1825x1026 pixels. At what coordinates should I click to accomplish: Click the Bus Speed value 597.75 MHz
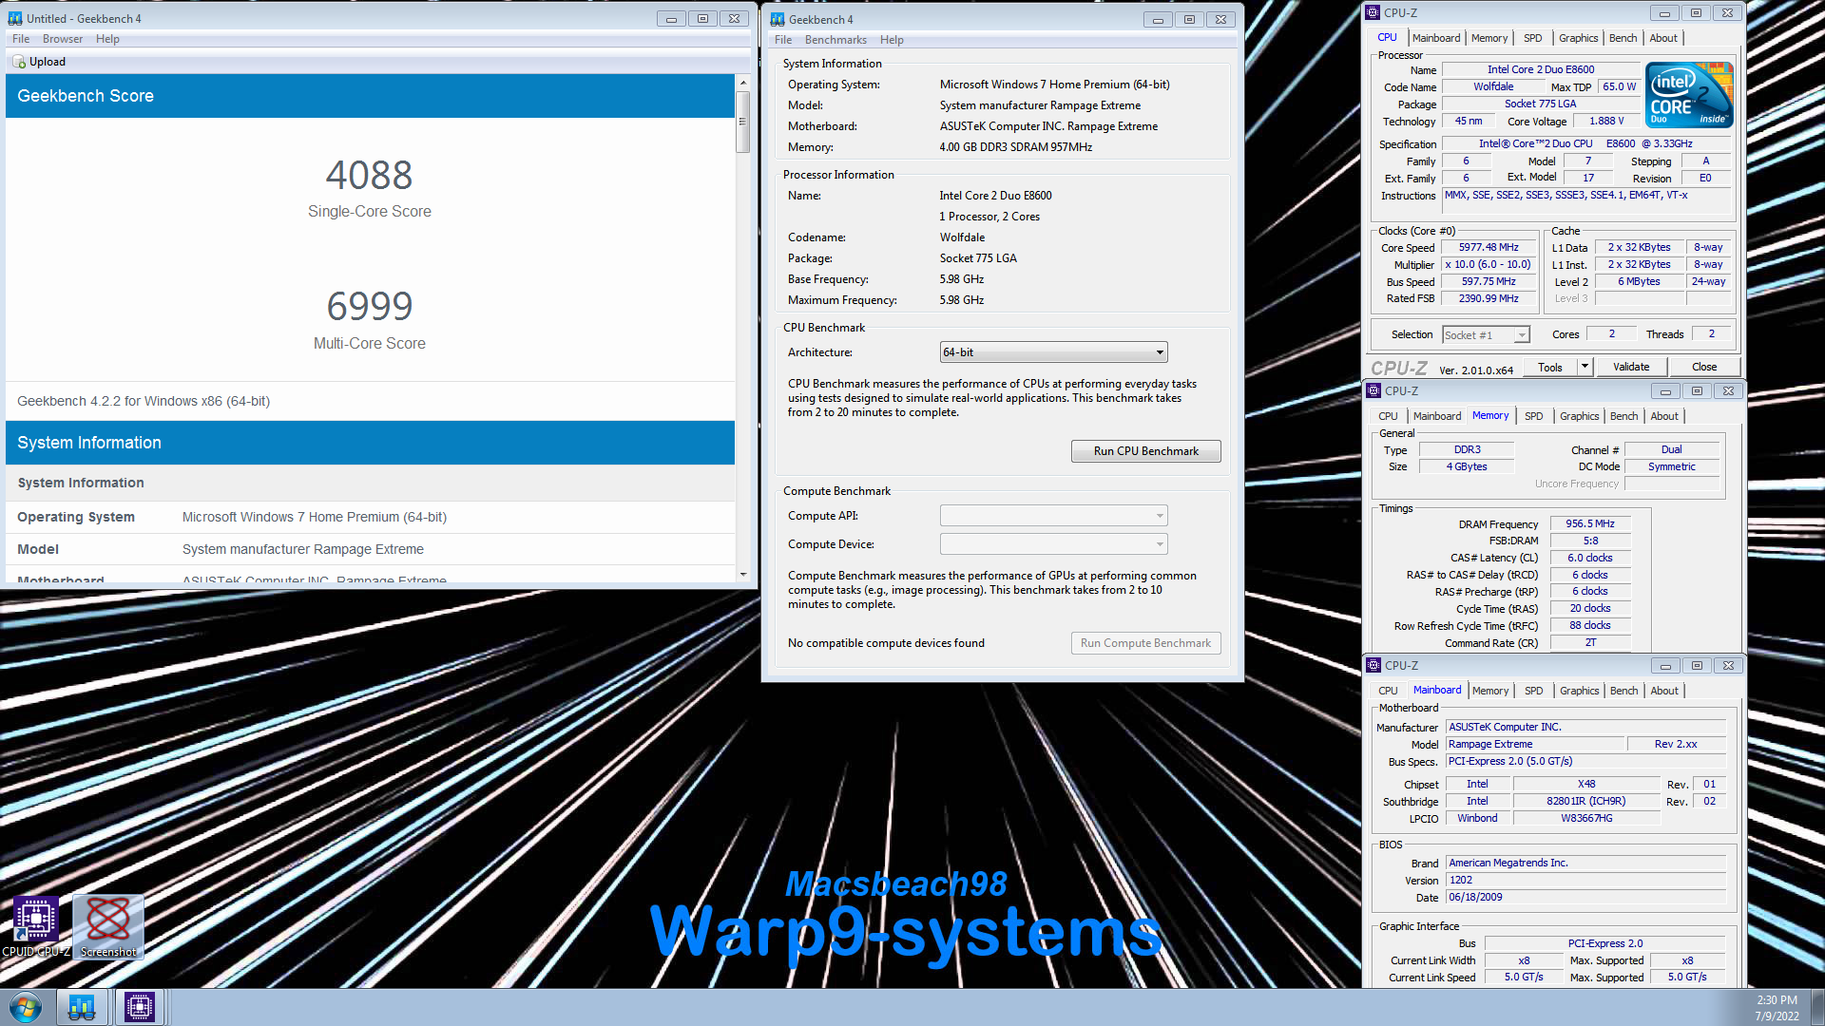pos(1489,281)
